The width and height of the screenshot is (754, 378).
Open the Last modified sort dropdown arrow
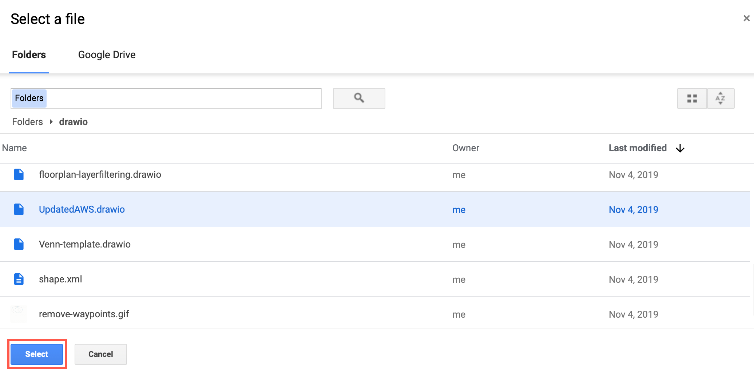coord(680,148)
